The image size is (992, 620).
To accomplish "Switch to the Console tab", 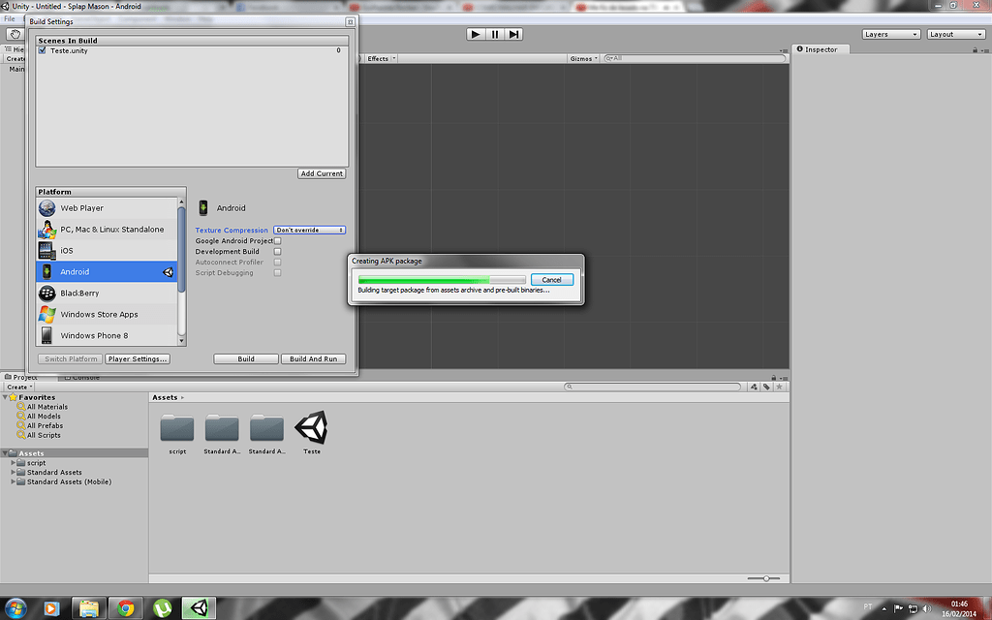I will [x=82, y=377].
